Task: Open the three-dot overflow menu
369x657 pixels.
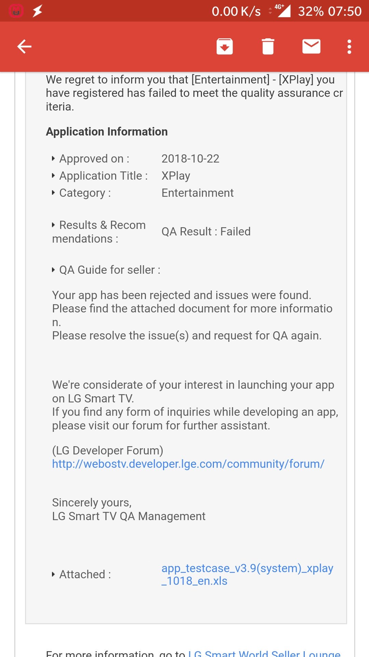Action: [x=349, y=47]
